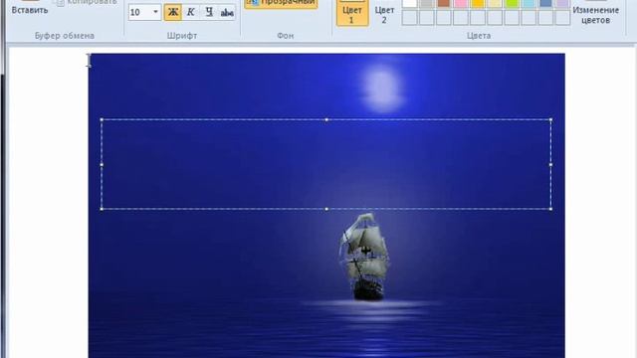Click the Вставить paste button
The image size is (637, 358).
tap(30, 8)
